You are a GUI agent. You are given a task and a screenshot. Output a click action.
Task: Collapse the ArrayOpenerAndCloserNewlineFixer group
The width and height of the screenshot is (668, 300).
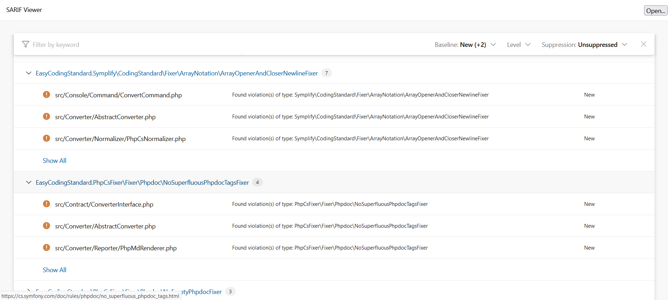(29, 73)
